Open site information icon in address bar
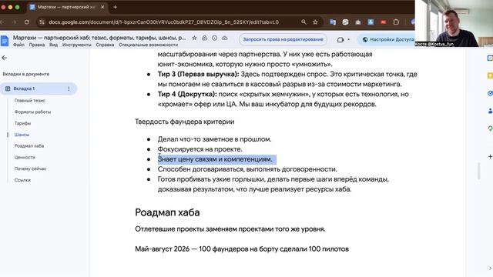 [x=41, y=22]
